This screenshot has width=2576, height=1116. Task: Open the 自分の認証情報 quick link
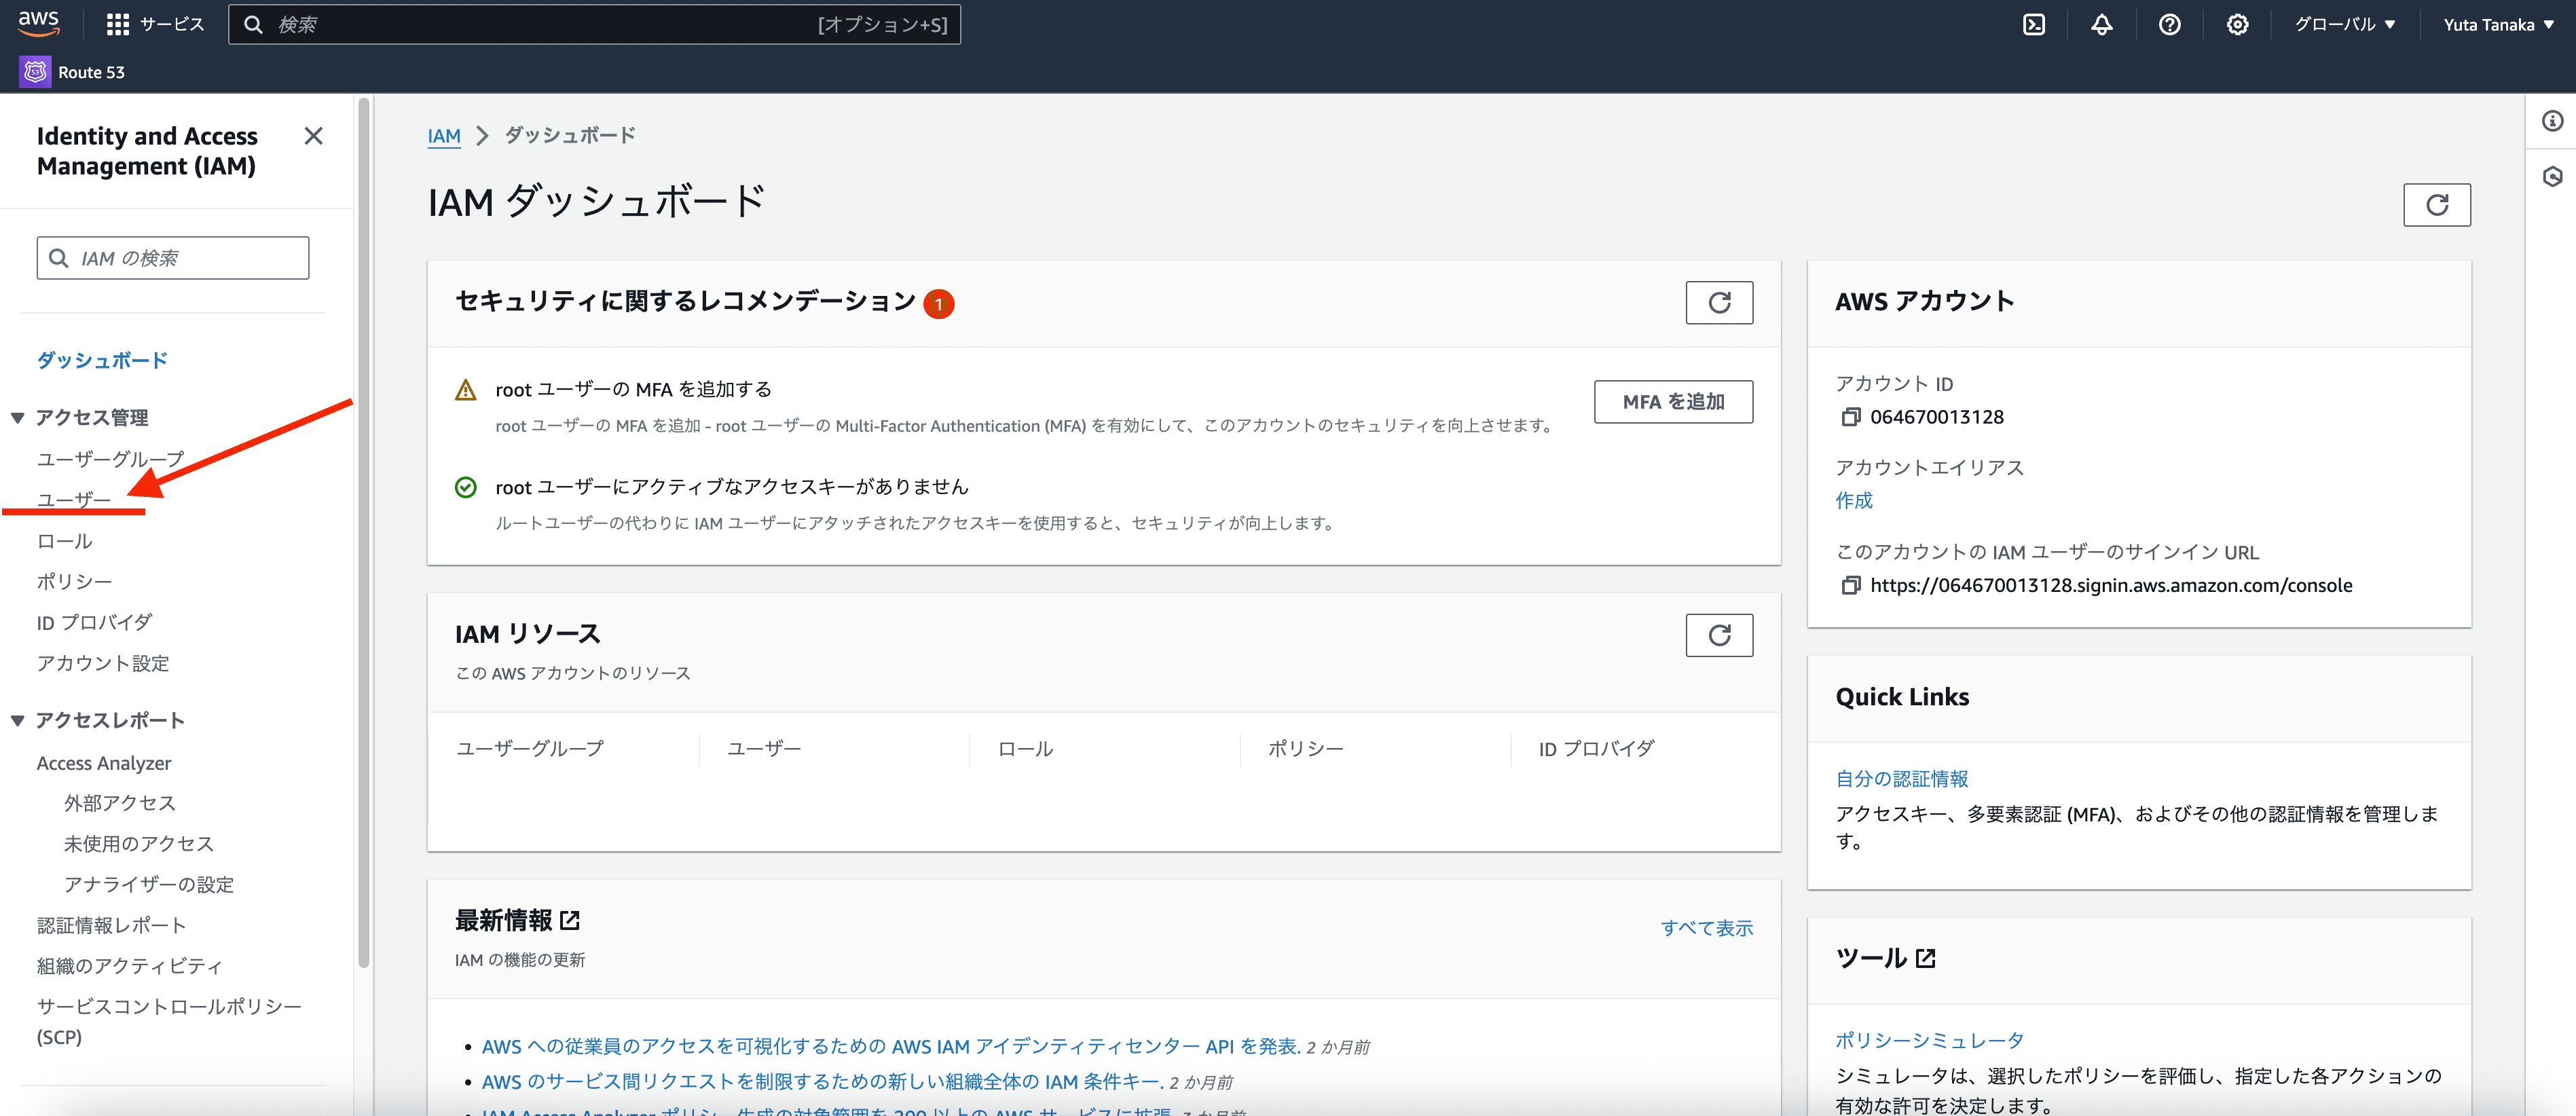[x=1901, y=778]
